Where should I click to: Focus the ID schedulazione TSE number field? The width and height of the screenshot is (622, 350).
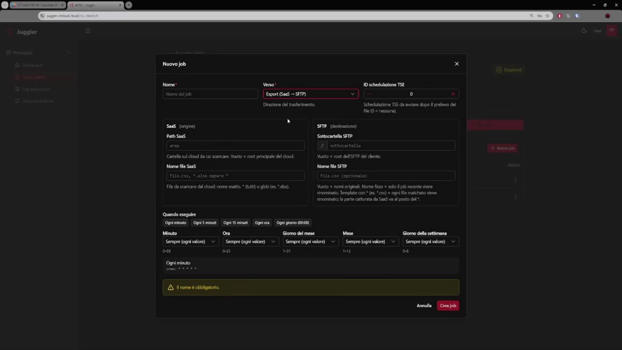coord(411,94)
